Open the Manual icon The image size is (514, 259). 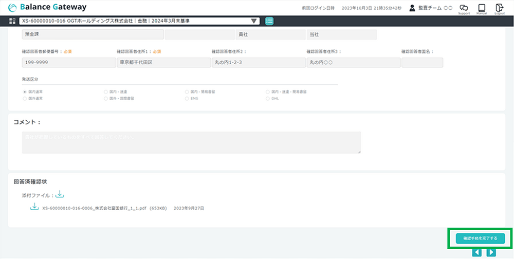click(x=482, y=8)
